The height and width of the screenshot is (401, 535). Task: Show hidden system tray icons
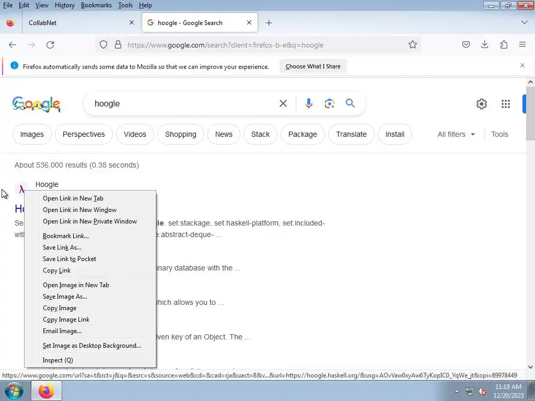point(457,392)
